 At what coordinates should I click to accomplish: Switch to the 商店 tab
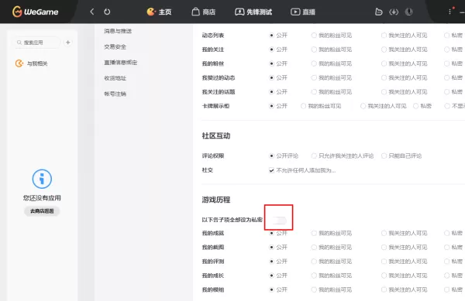[x=203, y=12]
